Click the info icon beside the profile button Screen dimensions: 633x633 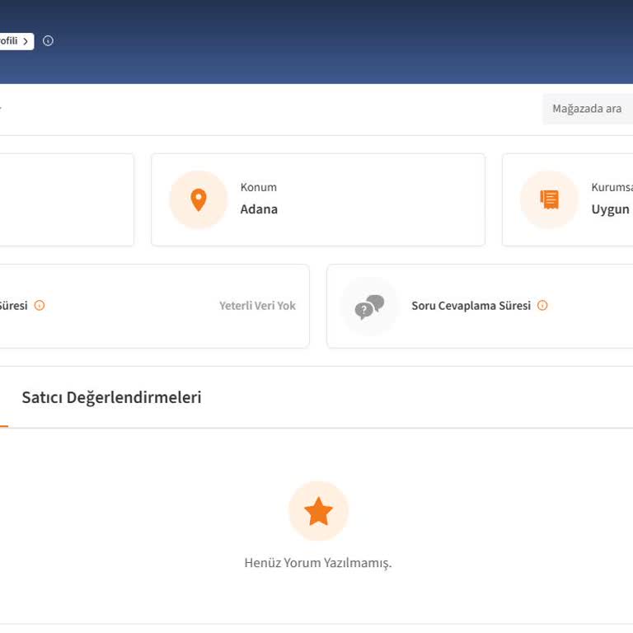48,40
